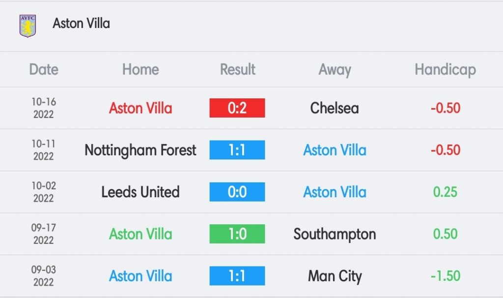Select the Date column header
The height and width of the screenshot is (298, 503).
44,69
